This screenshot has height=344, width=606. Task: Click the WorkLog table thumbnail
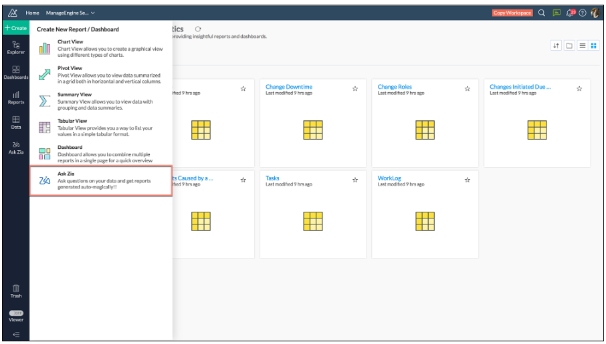(x=425, y=221)
